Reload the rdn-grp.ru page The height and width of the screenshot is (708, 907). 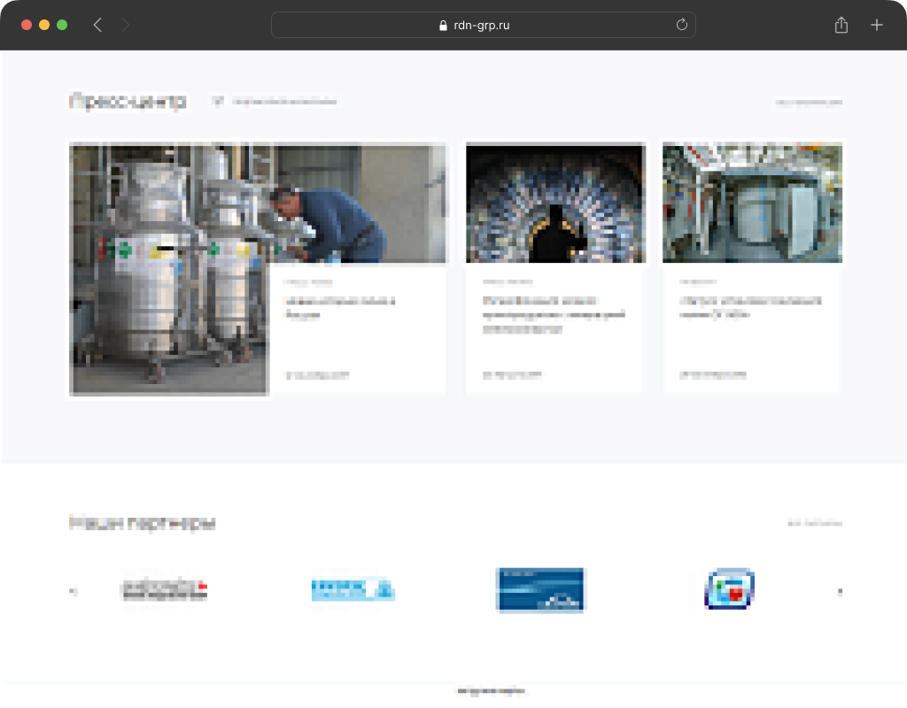[681, 26]
